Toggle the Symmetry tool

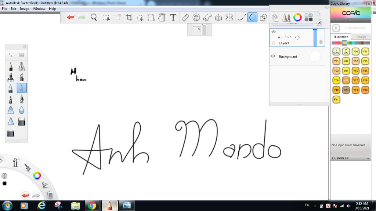[x=229, y=17]
